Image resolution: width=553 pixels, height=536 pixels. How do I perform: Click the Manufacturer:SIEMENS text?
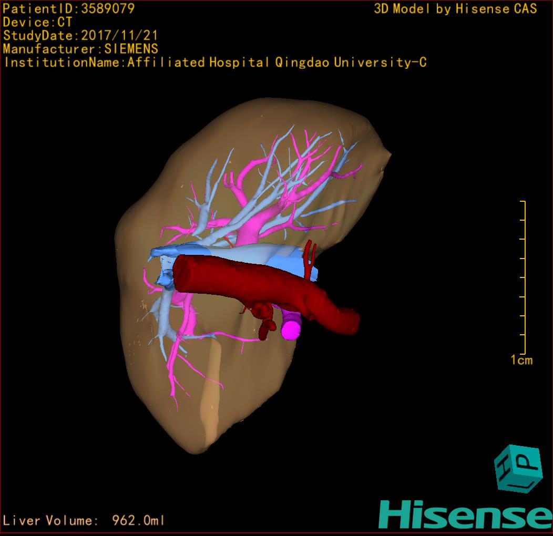click(x=80, y=49)
